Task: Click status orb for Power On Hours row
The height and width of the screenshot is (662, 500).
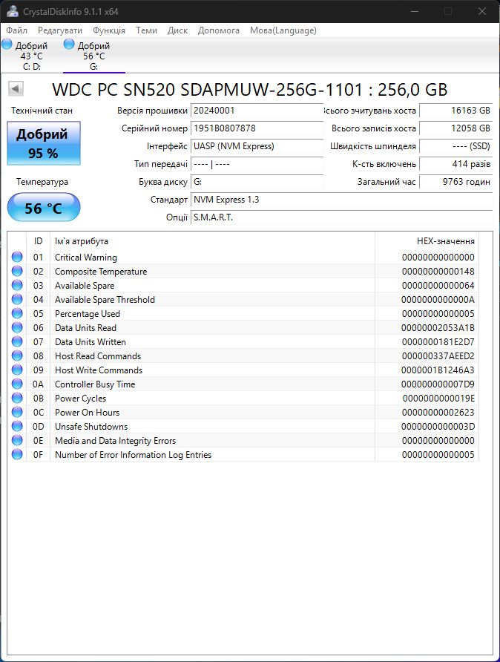Action: [17, 412]
